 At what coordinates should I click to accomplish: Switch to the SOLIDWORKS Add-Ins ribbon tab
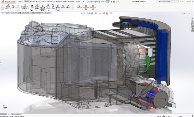(x=38, y=13)
